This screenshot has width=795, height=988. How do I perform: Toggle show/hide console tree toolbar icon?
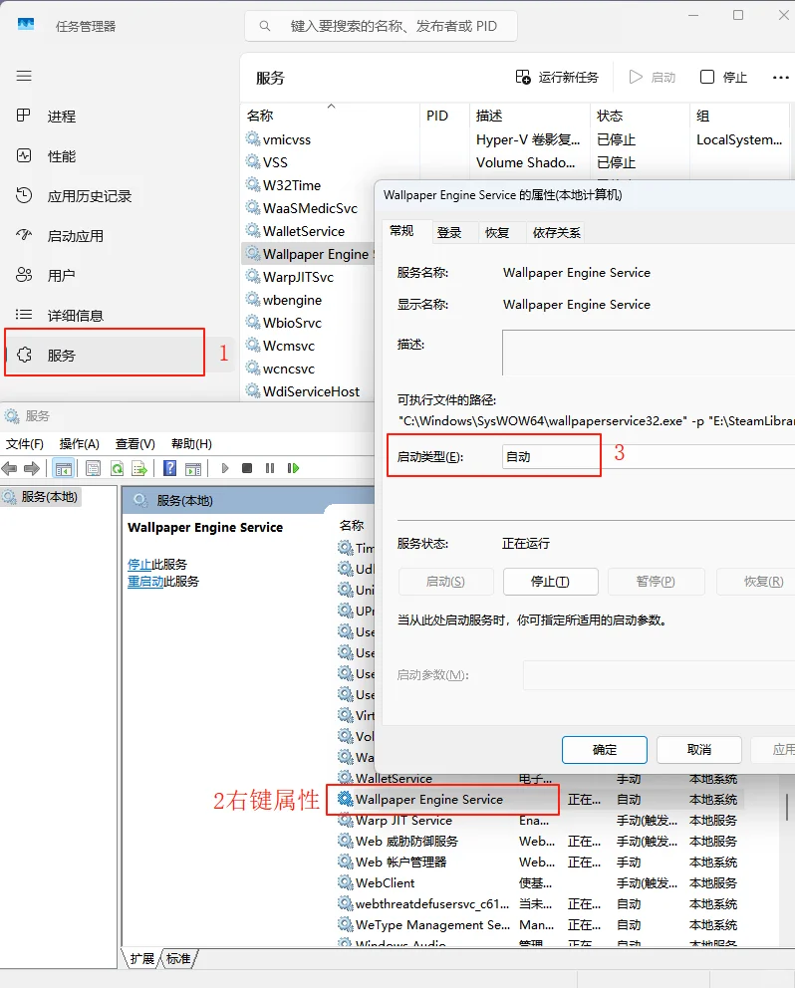point(64,468)
